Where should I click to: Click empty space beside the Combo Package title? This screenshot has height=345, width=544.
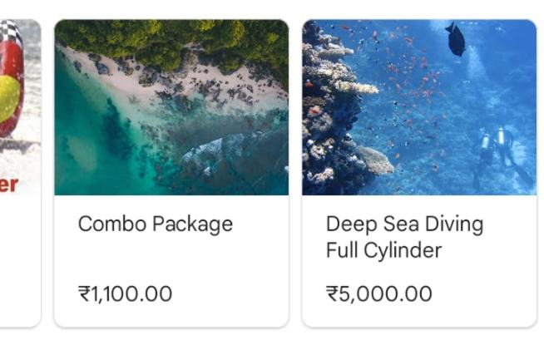262,224
